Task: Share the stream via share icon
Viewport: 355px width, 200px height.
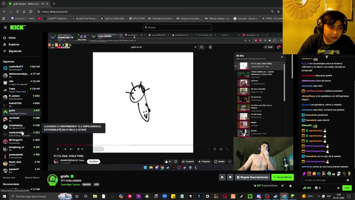Action: click(x=282, y=186)
